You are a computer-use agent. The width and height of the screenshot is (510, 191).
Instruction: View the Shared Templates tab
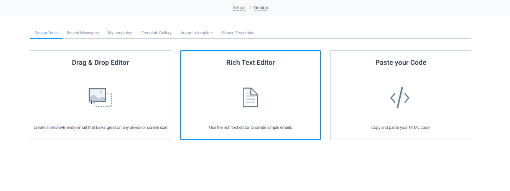[x=238, y=33]
